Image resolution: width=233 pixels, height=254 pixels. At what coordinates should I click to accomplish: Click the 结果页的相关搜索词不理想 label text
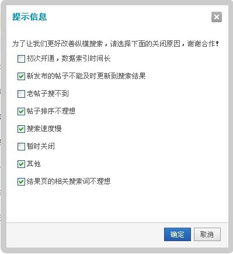click(x=68, y=181)
